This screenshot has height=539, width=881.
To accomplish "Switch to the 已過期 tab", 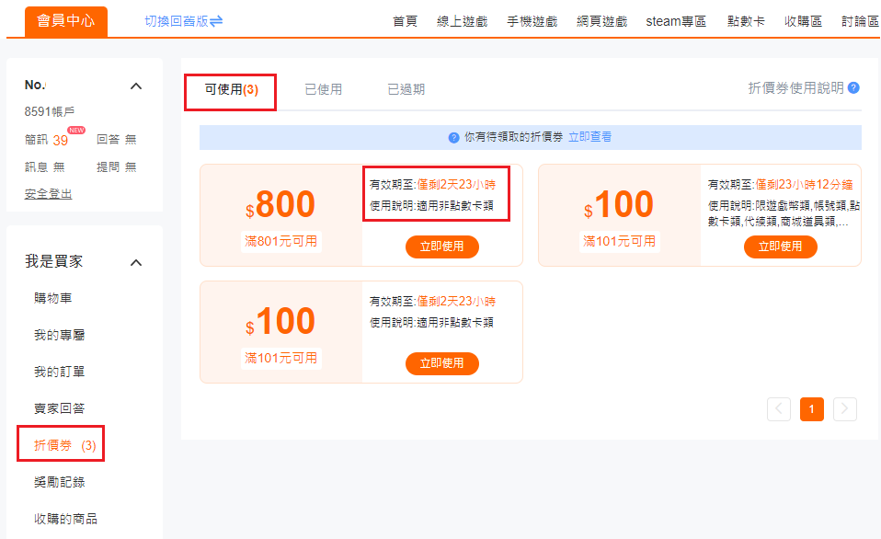I will [x=406, y=90].
